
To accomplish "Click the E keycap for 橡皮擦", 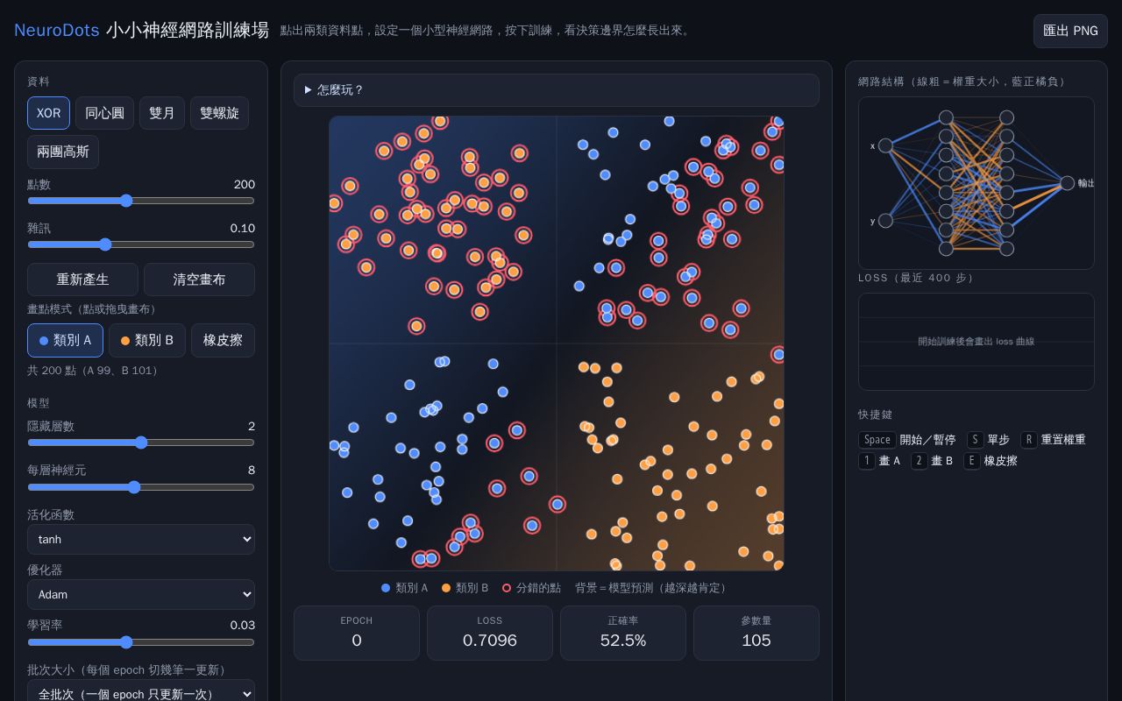I will click(972, 461).
